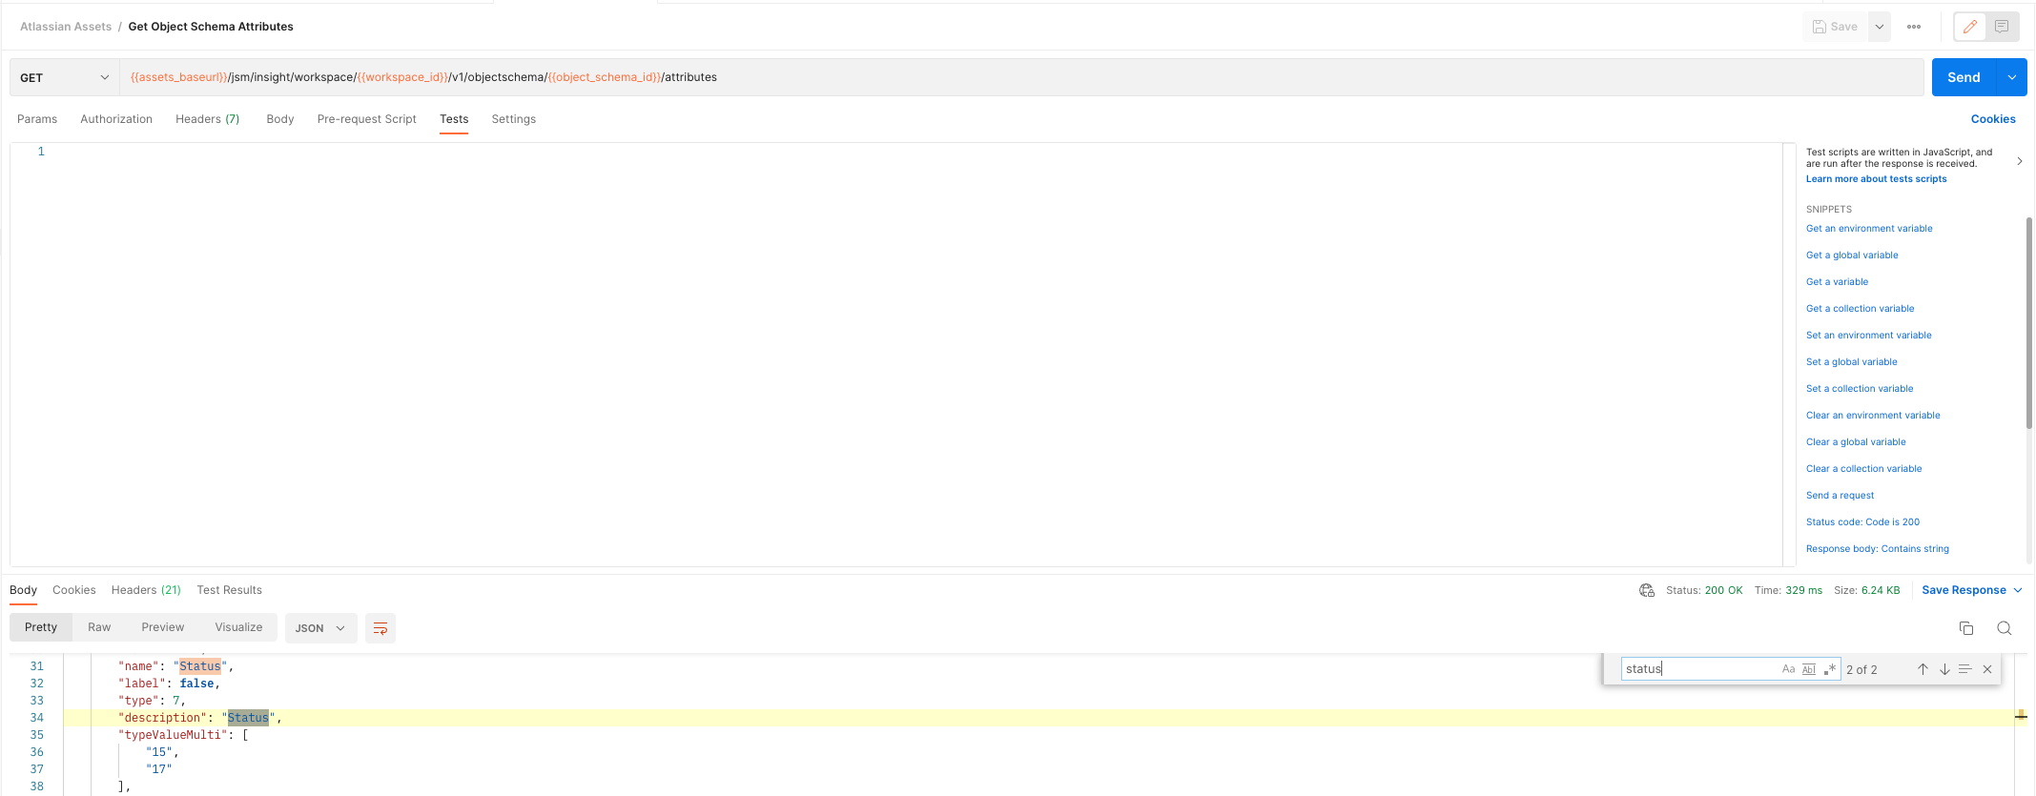Insert 'Status code: Code is 200' snippet
2036x796 pixels.
1862,522
